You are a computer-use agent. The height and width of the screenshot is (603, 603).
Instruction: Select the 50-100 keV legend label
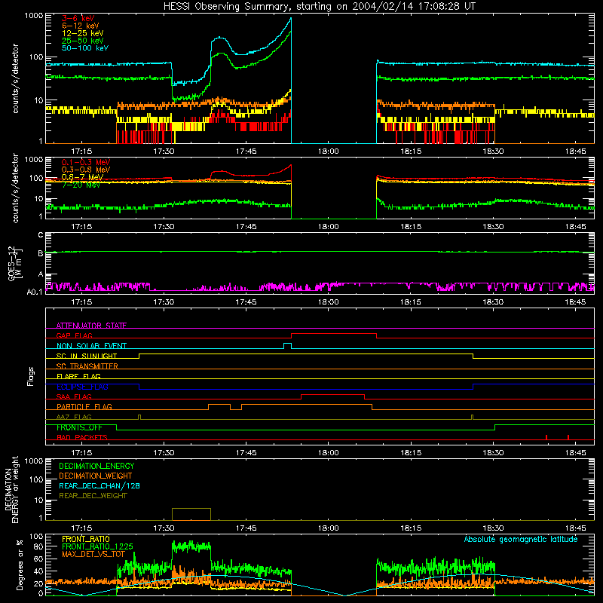[85, 48]
